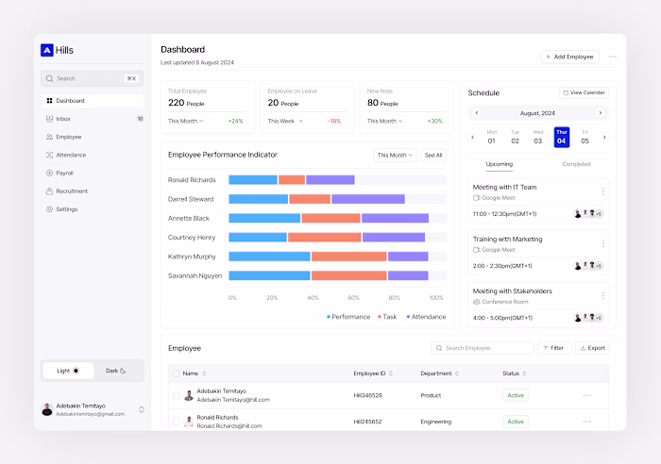Click Export button in Employee section
This screenshot has height=464, width=661.
(x=592, y=348)
